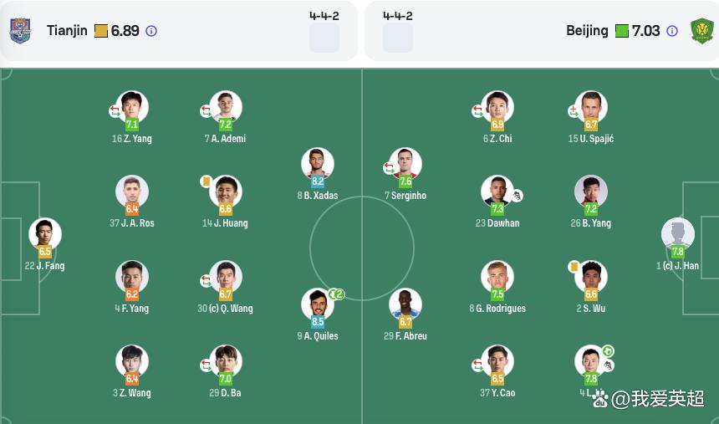719x424 pixels.
Task: Open the Tianjin club crest logo
Action: click(20, 31)
